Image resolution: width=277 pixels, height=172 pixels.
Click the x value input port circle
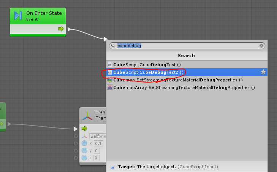tap(76, 143)
